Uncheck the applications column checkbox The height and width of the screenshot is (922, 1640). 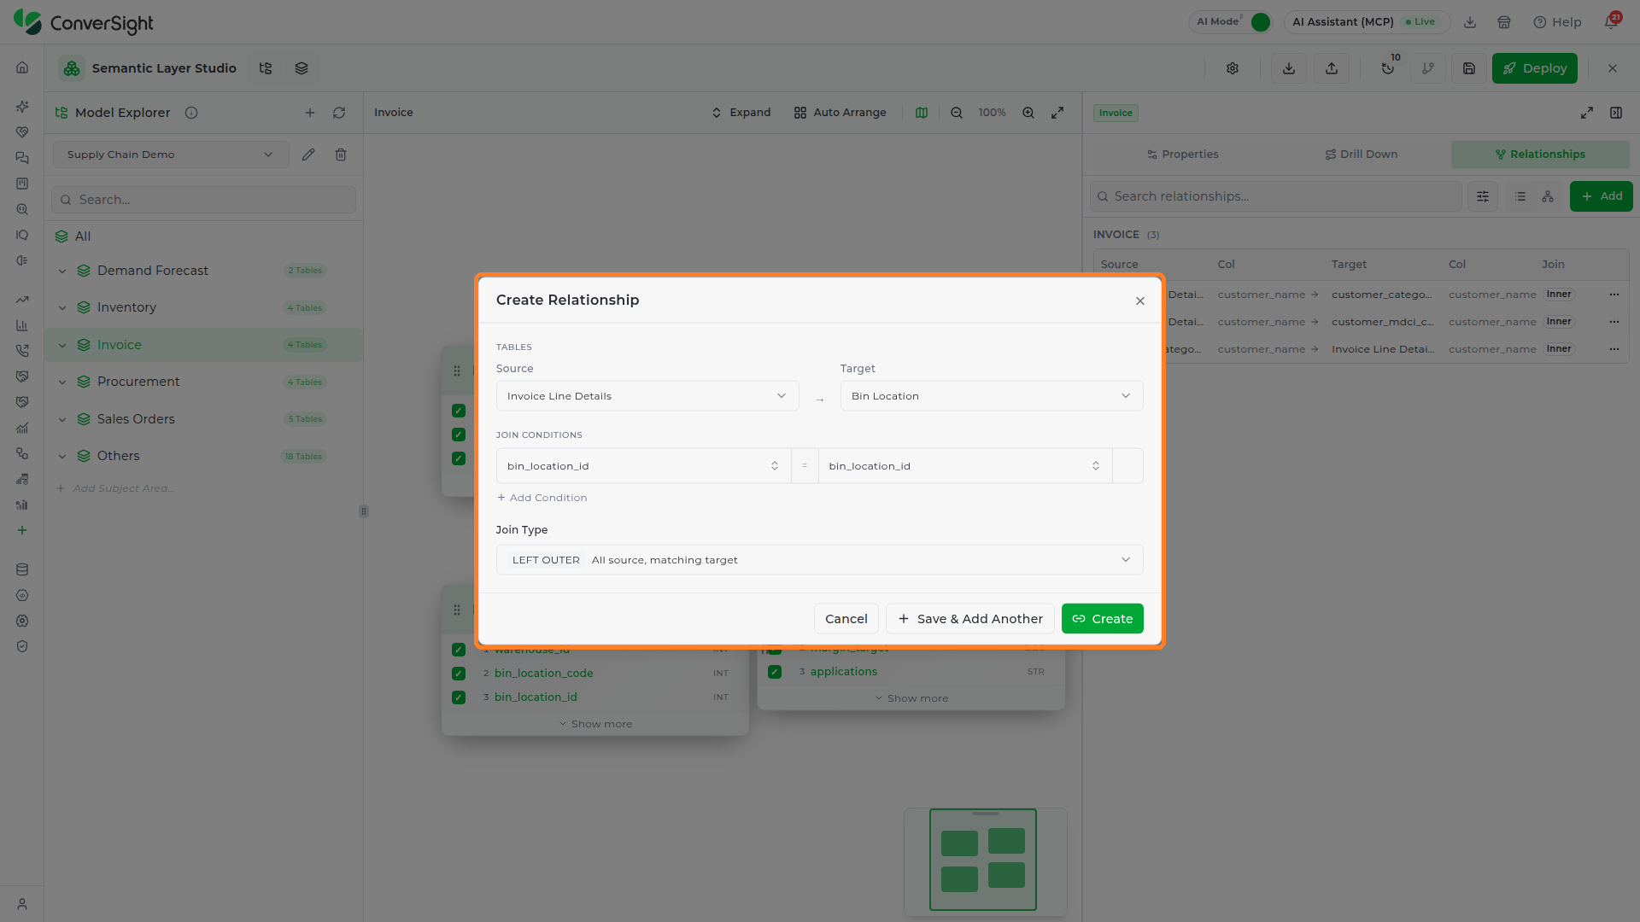[775, 672]
